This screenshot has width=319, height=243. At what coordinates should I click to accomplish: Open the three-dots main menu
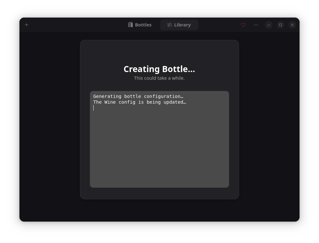[256, 25]
